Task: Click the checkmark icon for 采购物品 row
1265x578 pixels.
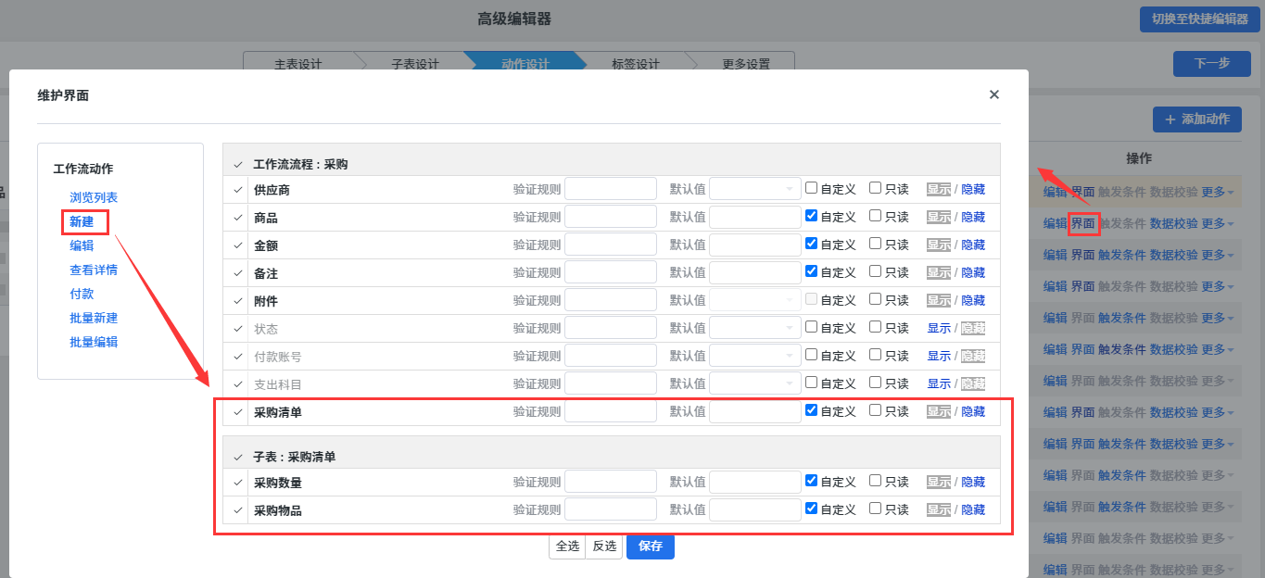Action: click(x=238, y=510)
